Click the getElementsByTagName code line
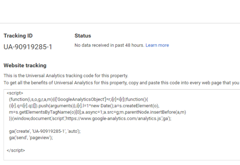This screenshot has height=165, width=240. (98, 112)
